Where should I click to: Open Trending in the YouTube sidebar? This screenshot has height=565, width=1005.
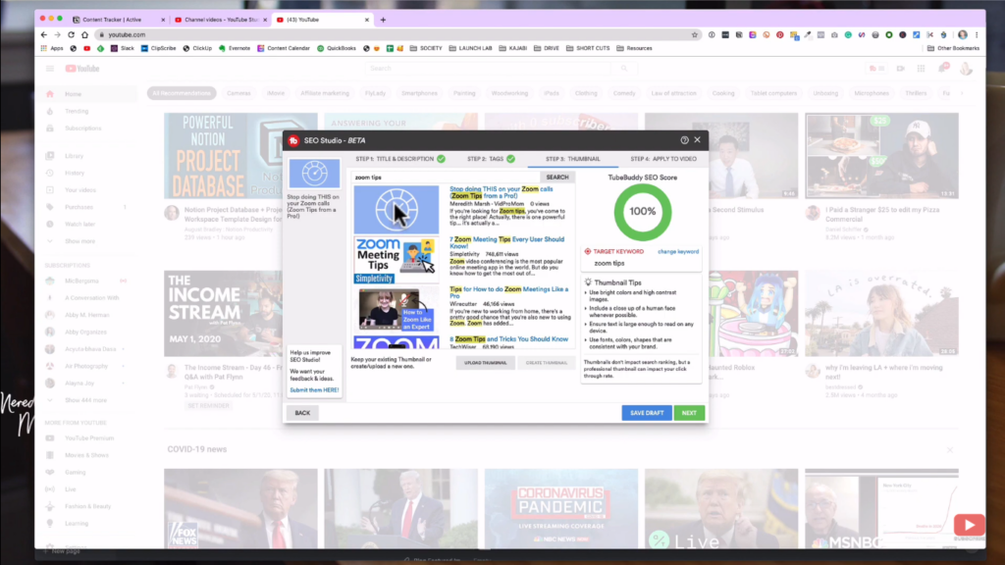point(77,112)
